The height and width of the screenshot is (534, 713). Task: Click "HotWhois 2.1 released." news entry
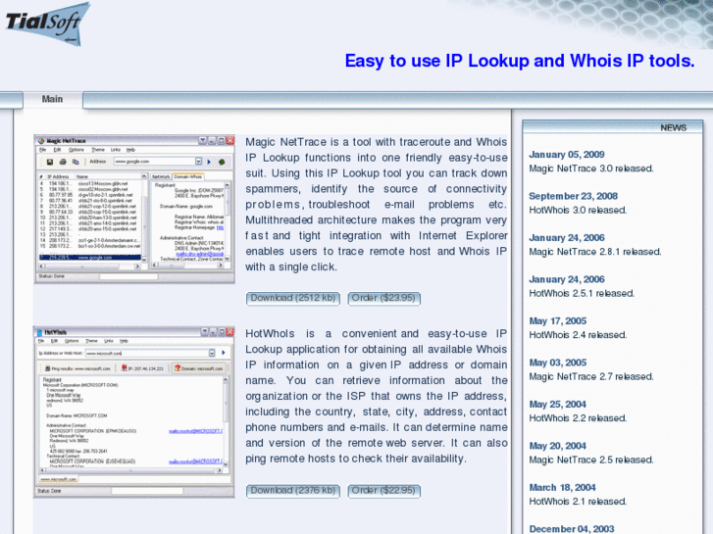click(578, 502)
